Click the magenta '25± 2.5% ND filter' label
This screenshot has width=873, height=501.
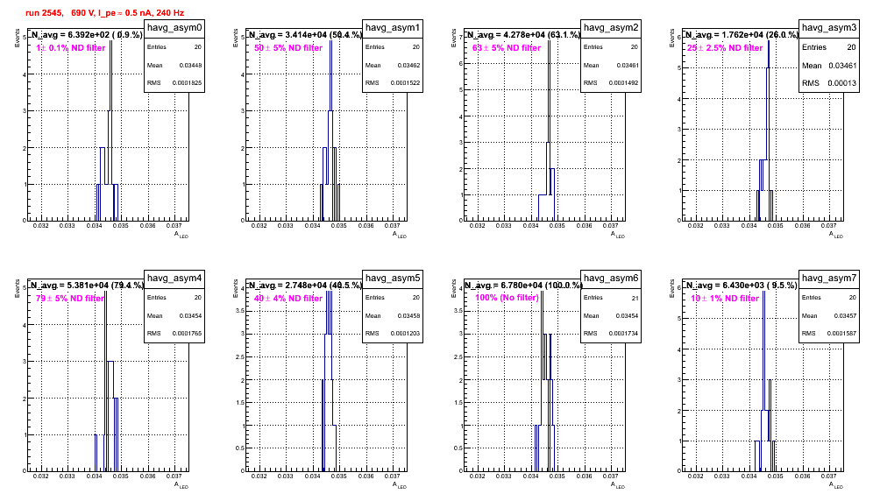[725, 48]
